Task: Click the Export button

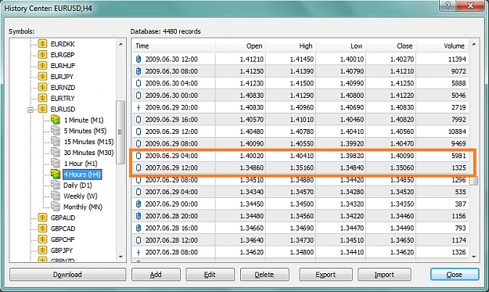Action: [x=325, y=275]
